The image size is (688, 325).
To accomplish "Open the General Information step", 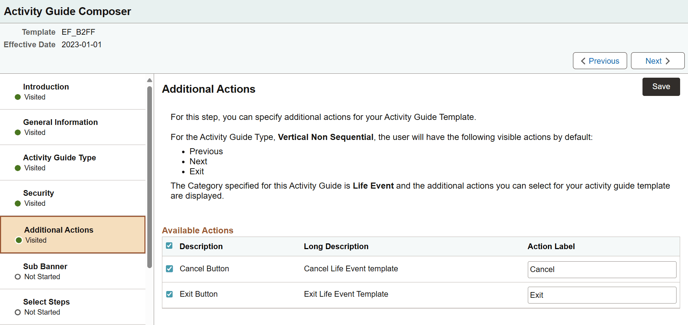I will [60, 122].
